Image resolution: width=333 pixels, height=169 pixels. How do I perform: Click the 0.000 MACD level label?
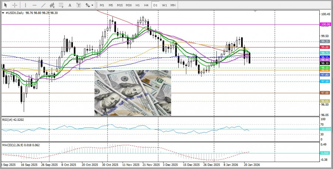325,153
